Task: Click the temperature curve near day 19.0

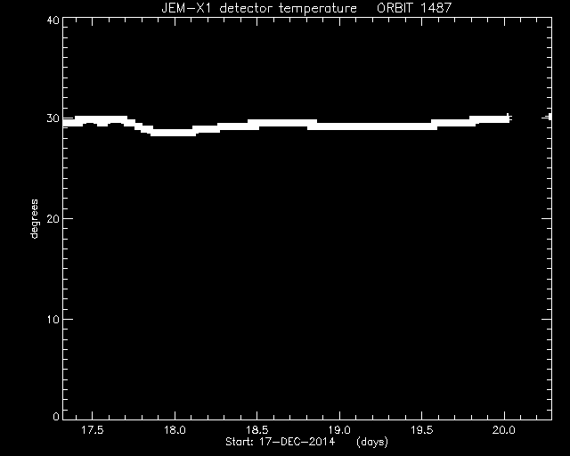Action: point(339,126)
